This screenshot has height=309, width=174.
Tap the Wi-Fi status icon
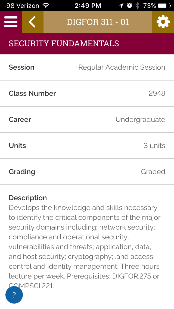click(x=46, y=5)
